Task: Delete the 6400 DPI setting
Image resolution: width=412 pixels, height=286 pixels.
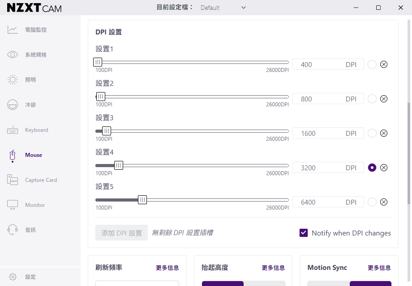Action: click(x=384, y=202)
